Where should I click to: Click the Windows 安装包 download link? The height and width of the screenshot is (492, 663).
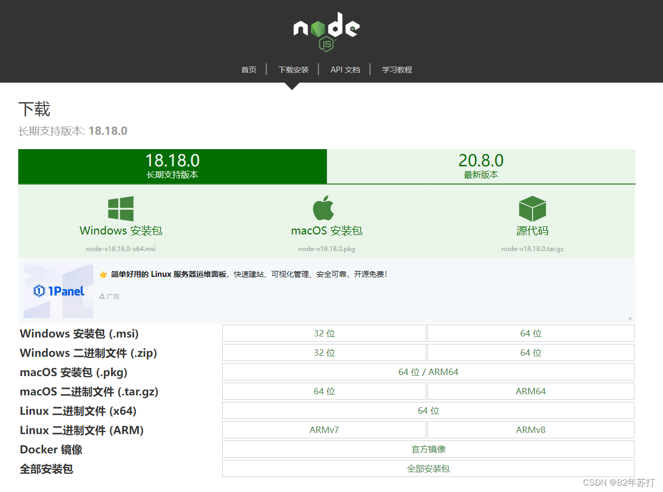[121, 231]
